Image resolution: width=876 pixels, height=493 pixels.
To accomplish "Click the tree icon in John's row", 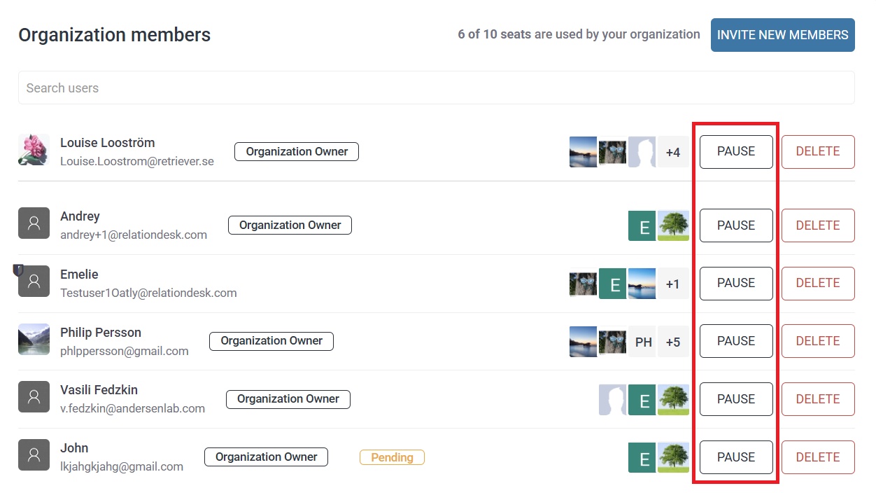I will coord(673,457).
